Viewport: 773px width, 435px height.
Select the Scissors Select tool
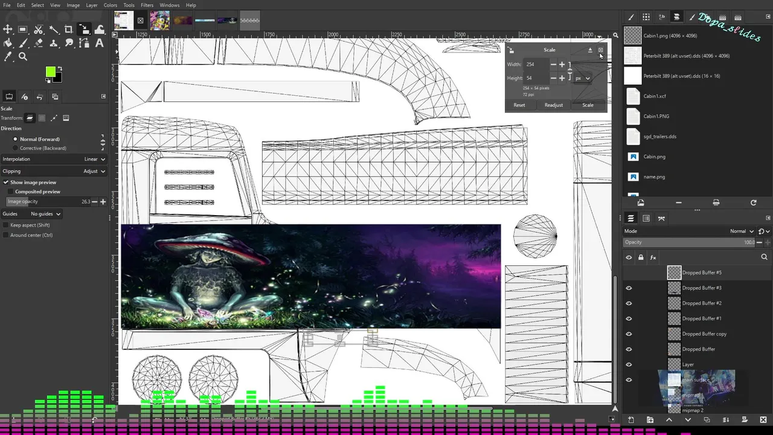coord(38,30)
